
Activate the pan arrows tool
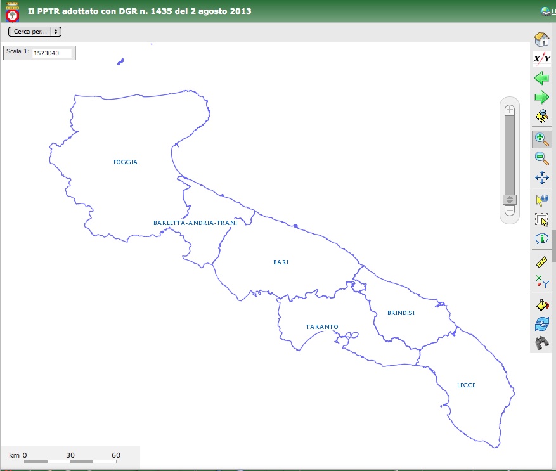541,178
